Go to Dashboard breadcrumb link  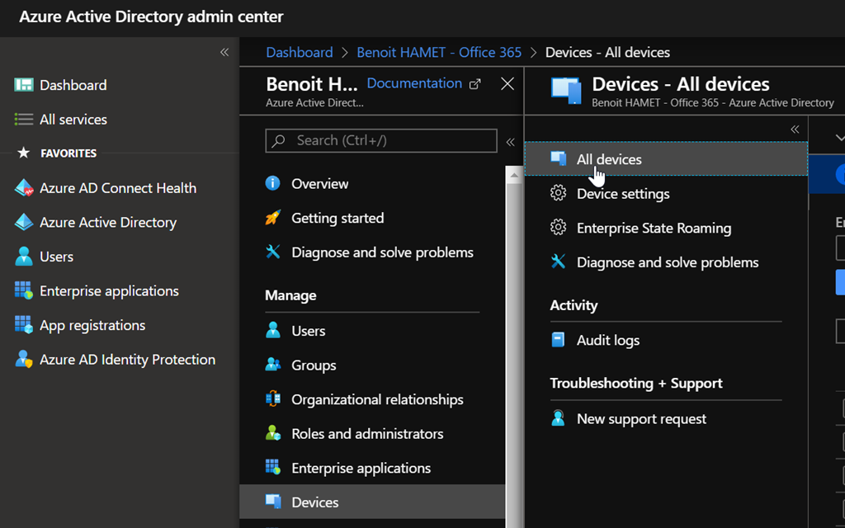tap(300, 52)
